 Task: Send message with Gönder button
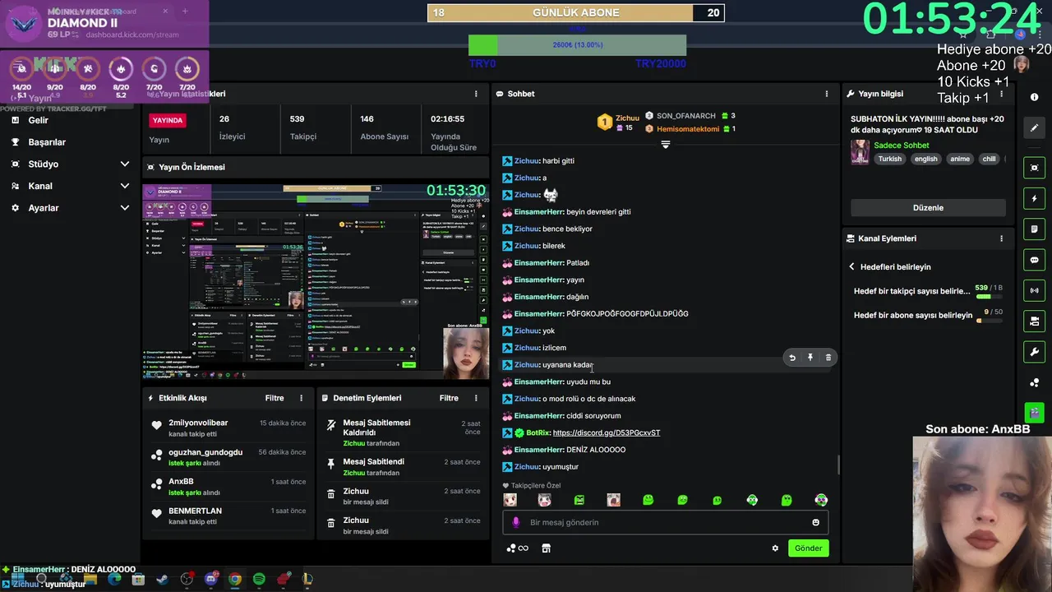808,548
